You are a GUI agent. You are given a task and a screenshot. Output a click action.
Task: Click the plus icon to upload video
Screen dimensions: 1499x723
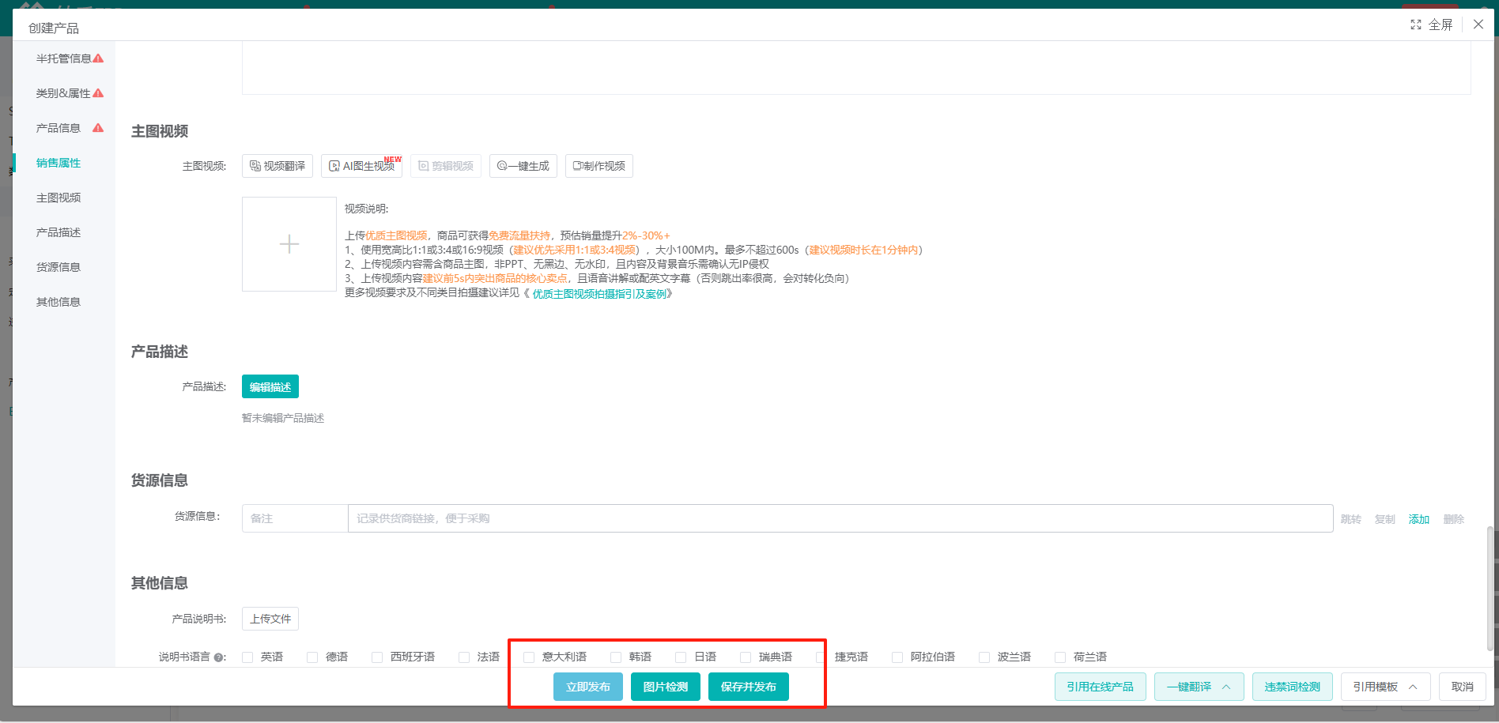[289, 244]
